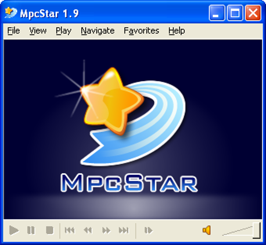Close the MpcStar window
266x245 pixels.
pos(253,13)
